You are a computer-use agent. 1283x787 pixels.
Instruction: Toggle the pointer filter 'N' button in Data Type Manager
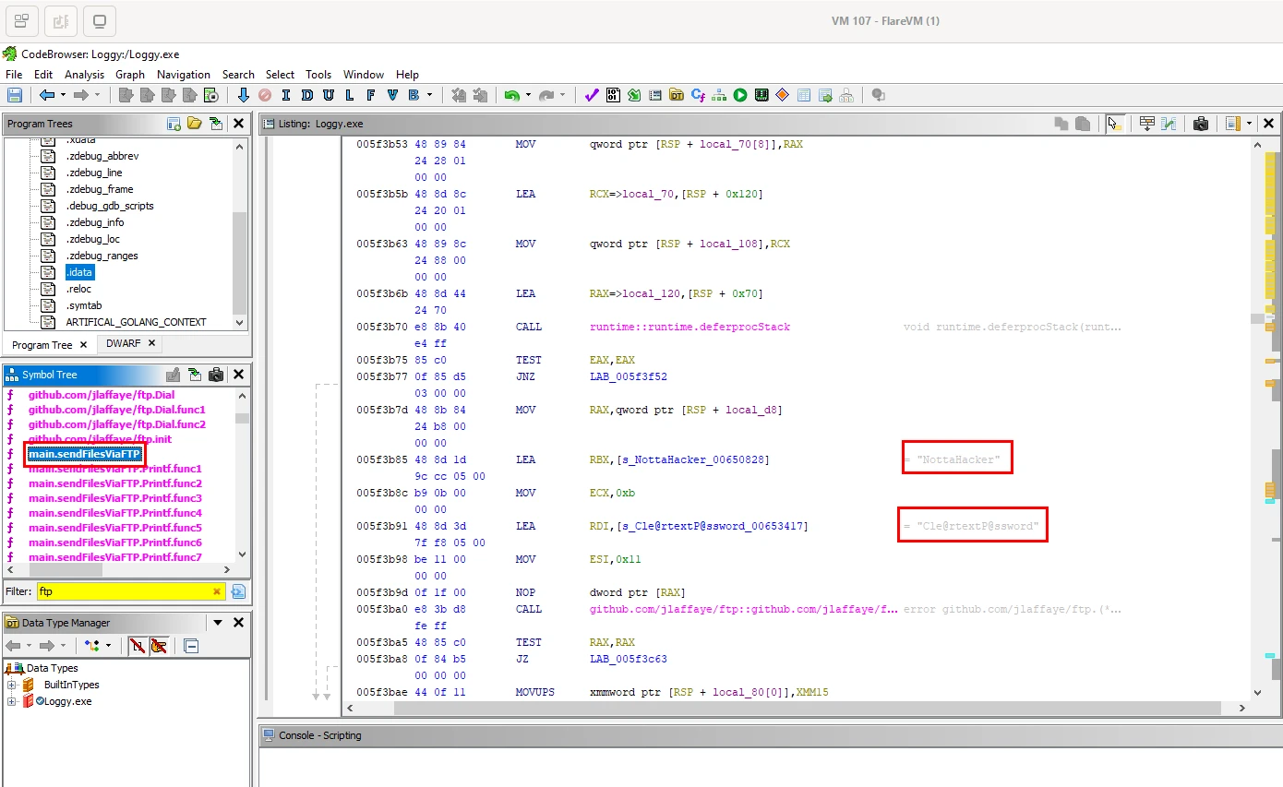click(137, 646)
